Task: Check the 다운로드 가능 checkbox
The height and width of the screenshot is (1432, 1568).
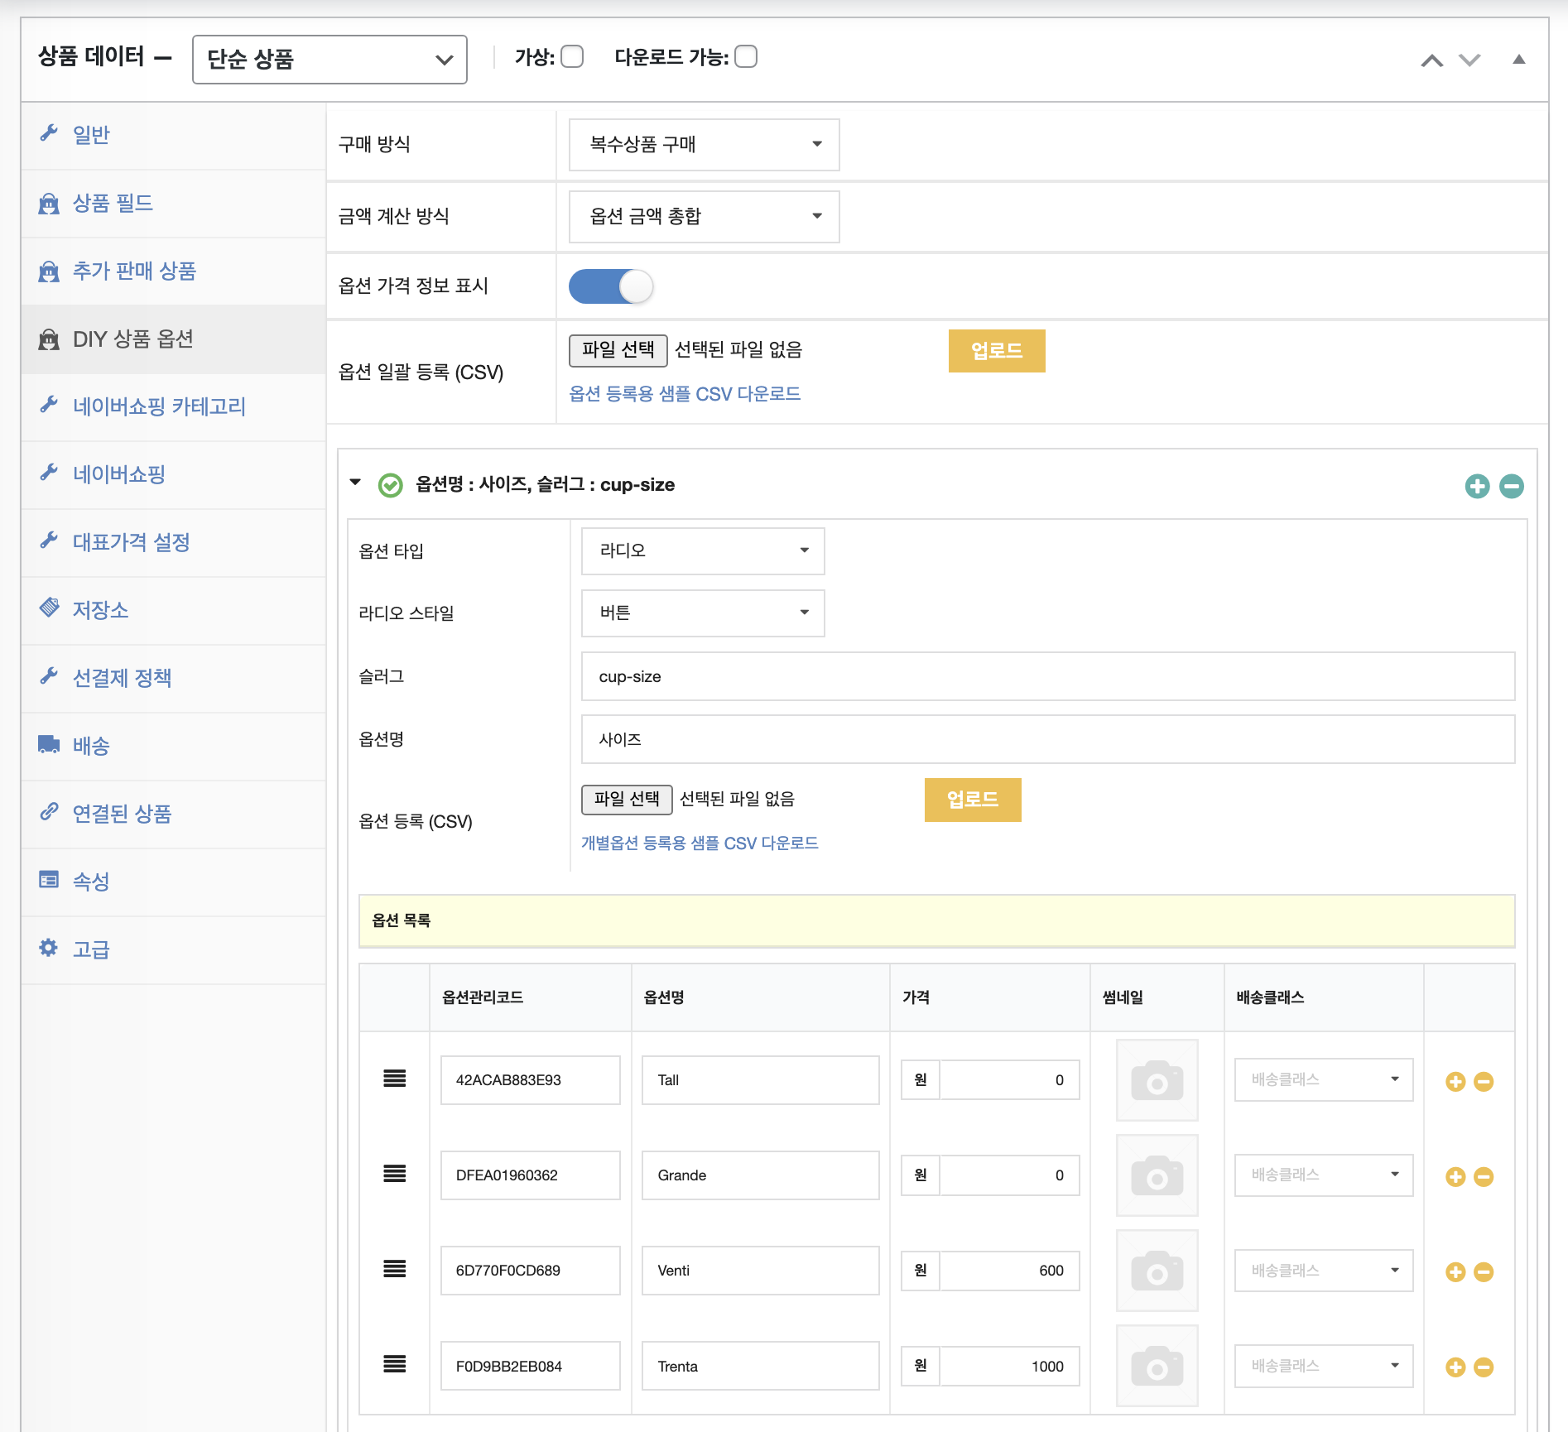Action: 746,57
